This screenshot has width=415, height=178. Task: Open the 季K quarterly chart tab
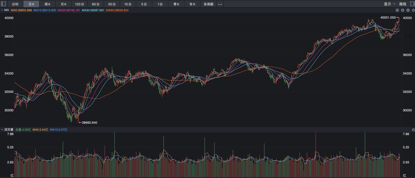click(176, 4)
